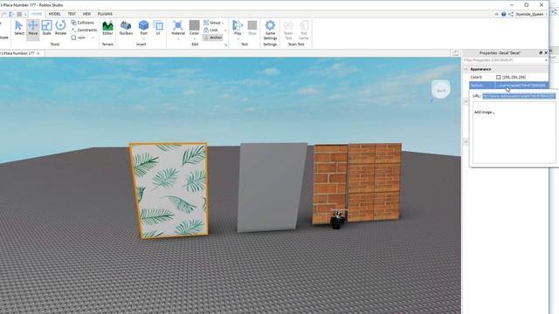Screen dimensions: 559x314
Task: Open the UI insert tool
Action: [x=158, y=28]
